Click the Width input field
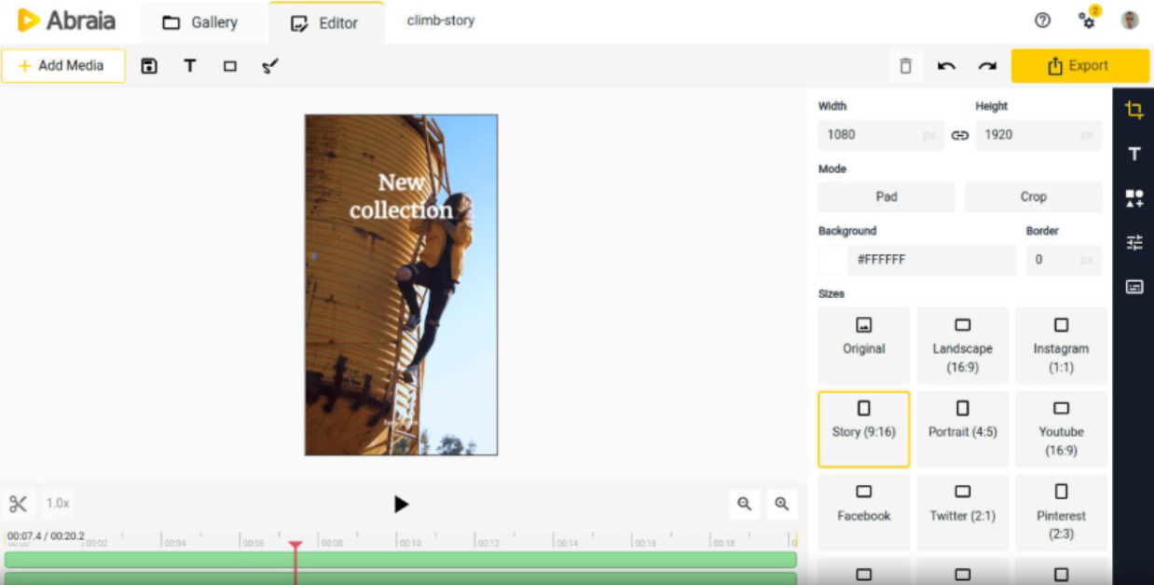This screenshot has height=585, width=1154. pyautogui.click(x=880, y=135)
